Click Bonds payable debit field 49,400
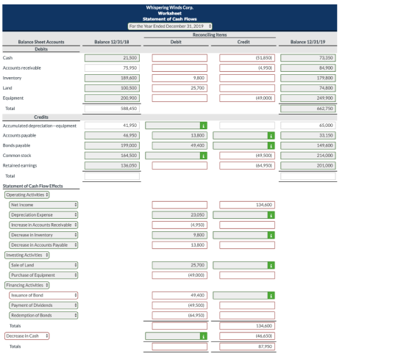The height and width of the screenshot is (359, 412). coord(180,145)
